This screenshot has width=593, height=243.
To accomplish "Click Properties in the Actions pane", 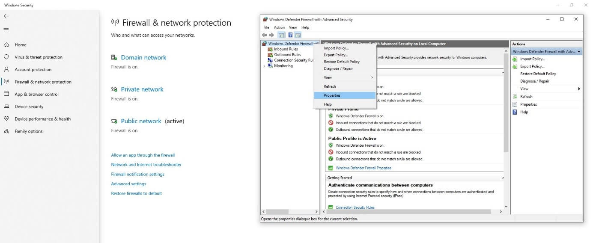I will pos(528,104).
